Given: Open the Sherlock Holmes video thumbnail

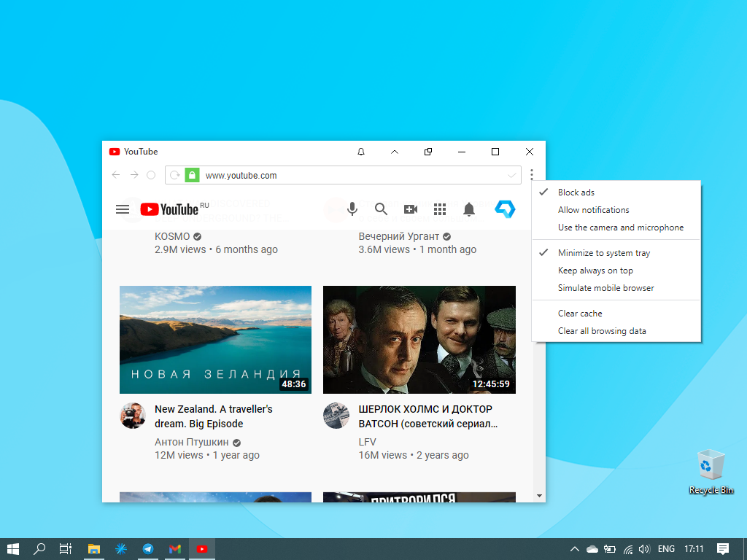Looking at the screenshot, I should pos(419,340).
